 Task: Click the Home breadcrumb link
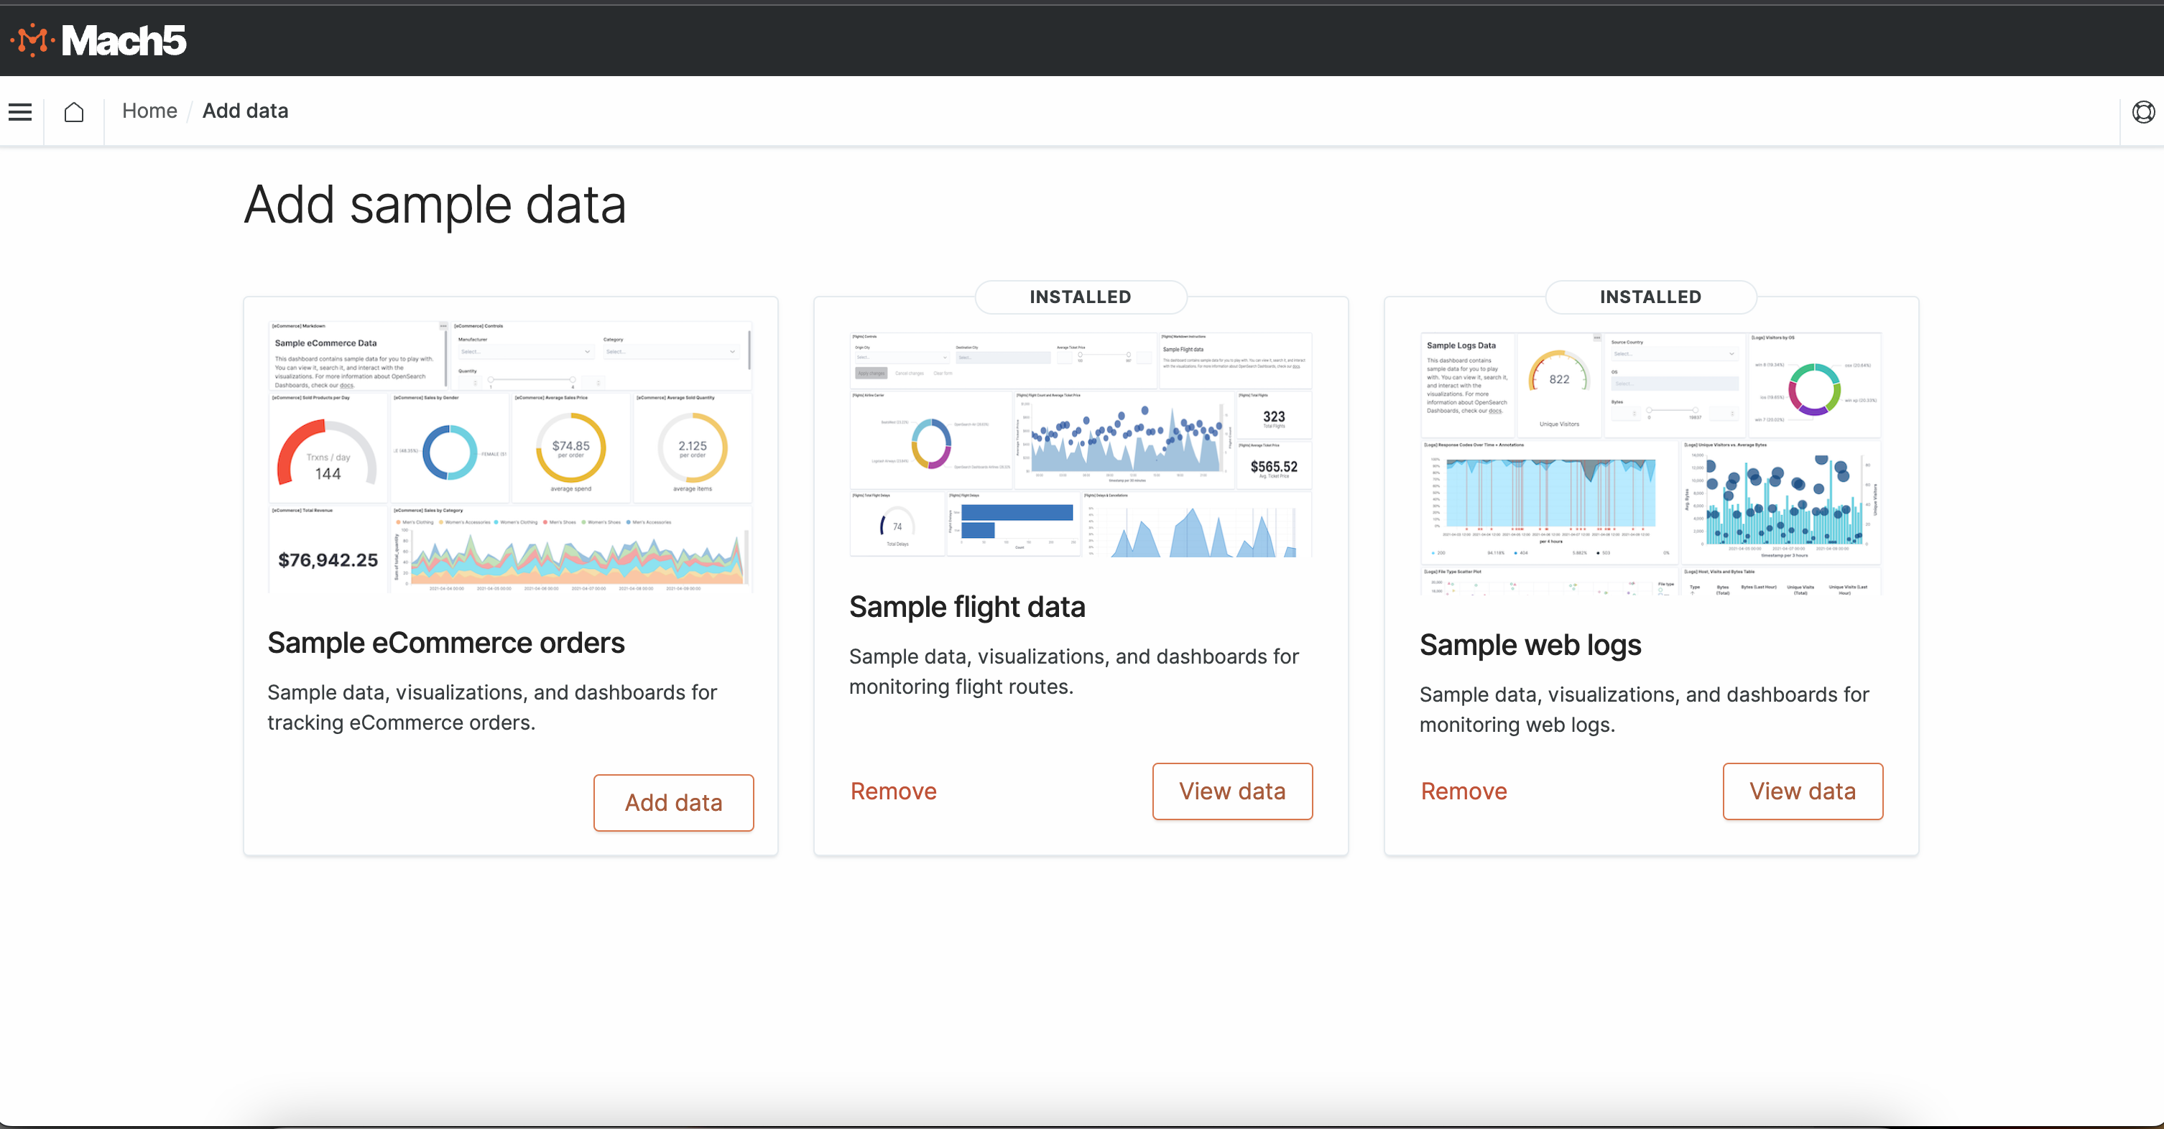pyautogui.click(x=149, y=110)
